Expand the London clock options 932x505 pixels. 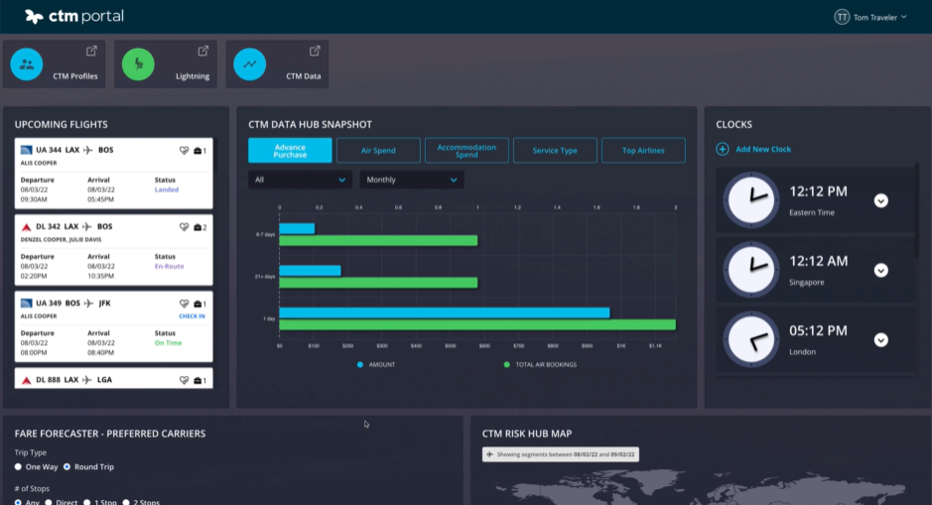(880, 340)
